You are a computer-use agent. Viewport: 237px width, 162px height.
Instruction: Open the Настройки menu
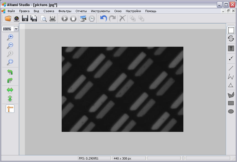133,11
